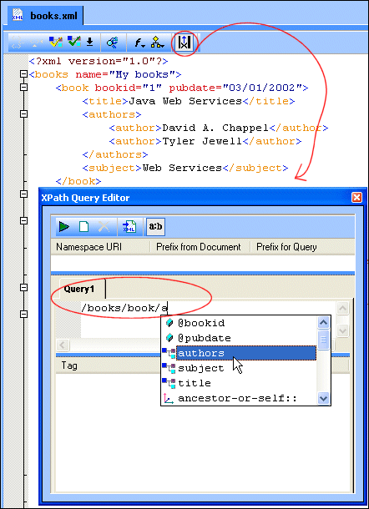Image resolution: width=369 pixels, height=509 pixels.
Task: Click the Prefix for Query column header
Action: pyautogui.click(x=302, y=247)
